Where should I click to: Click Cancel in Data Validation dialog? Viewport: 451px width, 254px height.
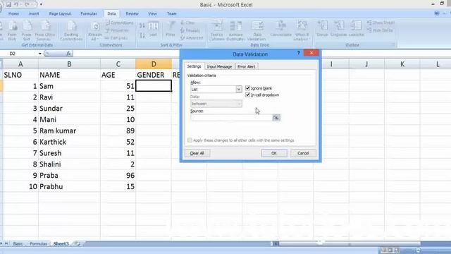click(x=303, y=153)
